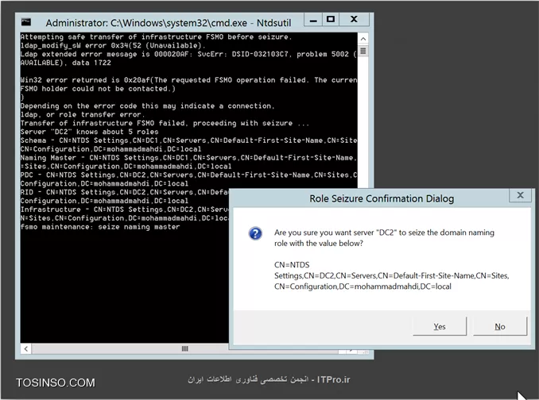
Task: Click the line starting with 'Schema - CN=NTDS'
Action: click(188, 140)
